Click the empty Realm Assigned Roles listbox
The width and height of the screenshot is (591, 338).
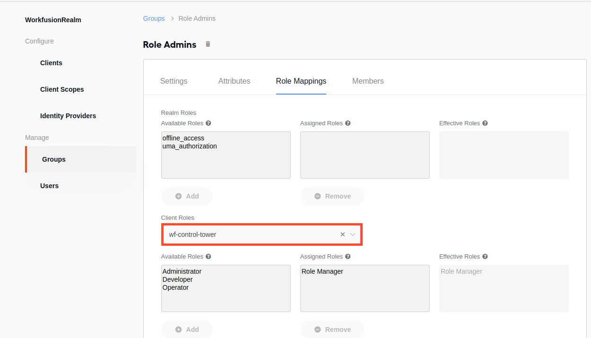365,155
